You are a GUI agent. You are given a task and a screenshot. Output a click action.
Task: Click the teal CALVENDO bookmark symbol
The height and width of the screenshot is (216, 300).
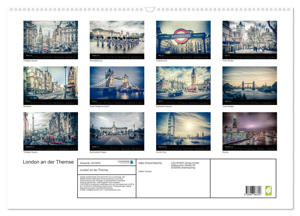(132, 162)
